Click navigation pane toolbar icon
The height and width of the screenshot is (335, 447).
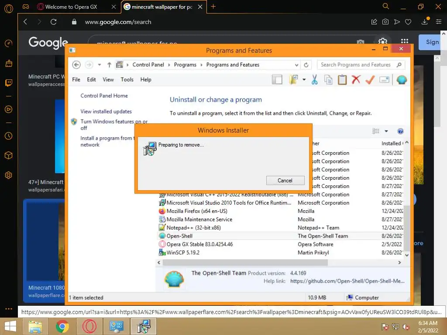[x=277, y=80]
